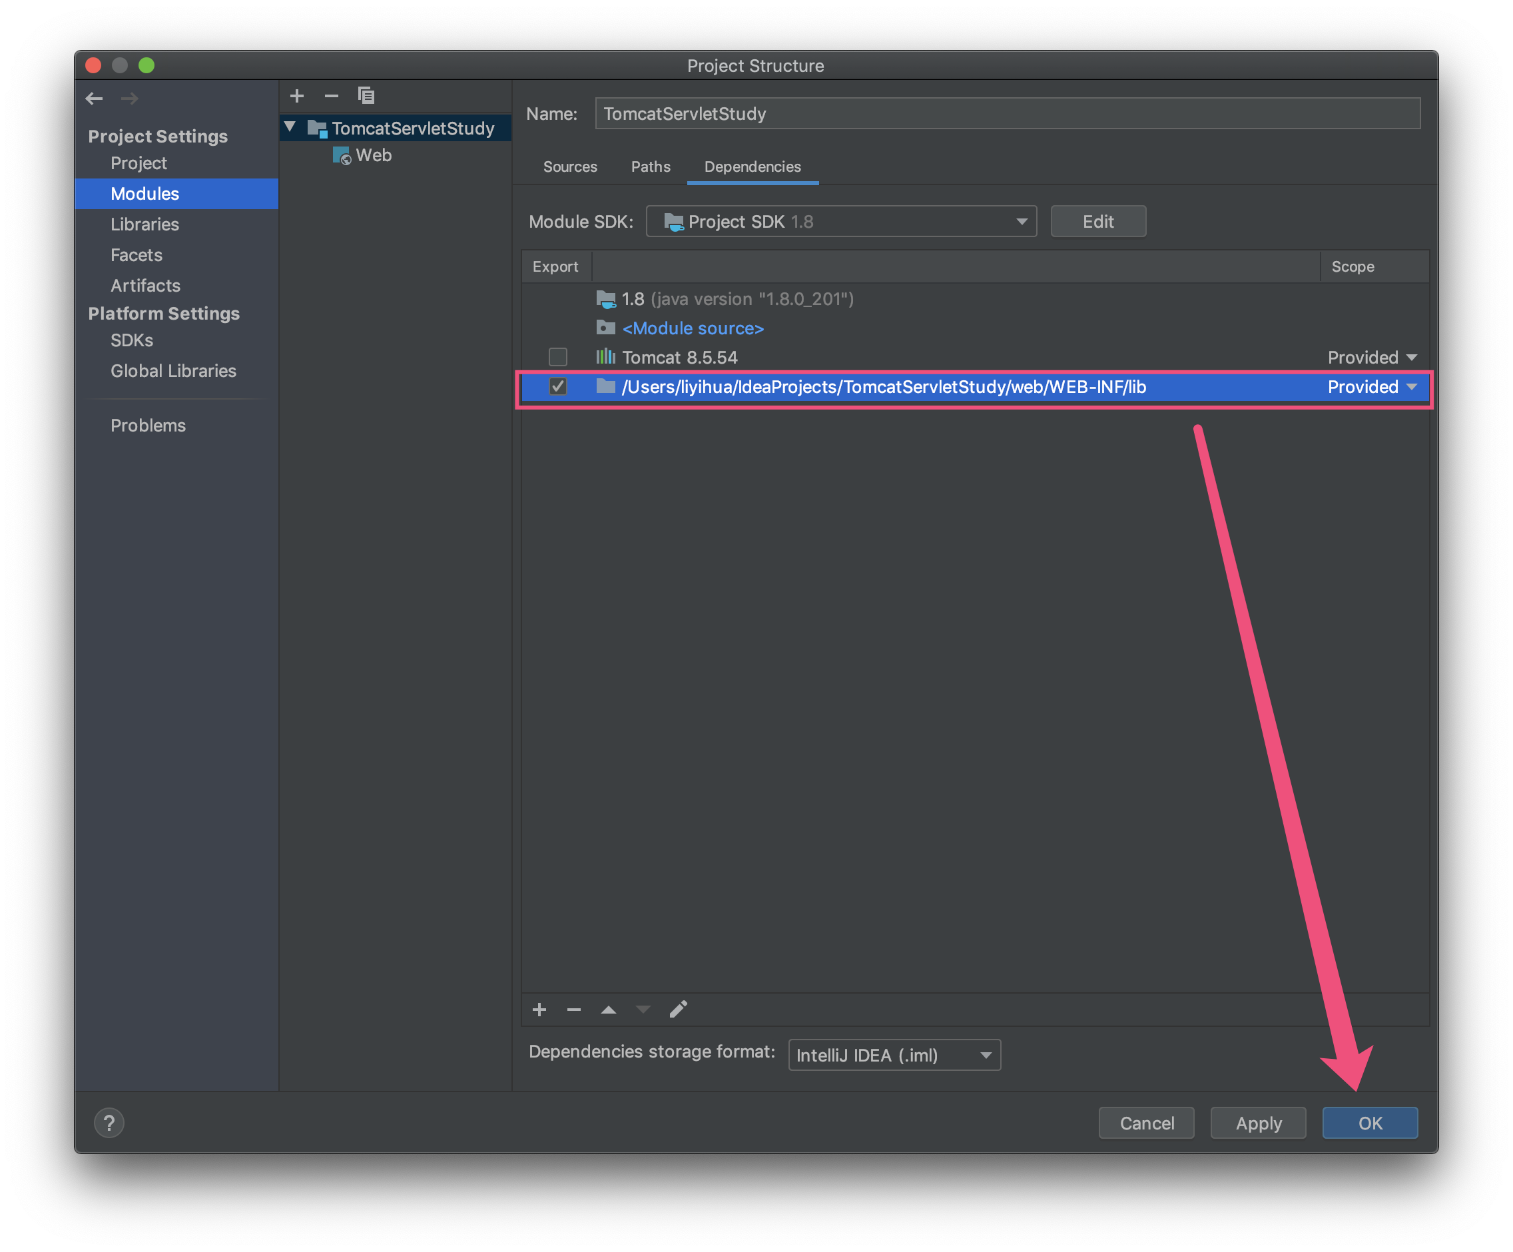Click the back navigation arrow

[95, 98]
